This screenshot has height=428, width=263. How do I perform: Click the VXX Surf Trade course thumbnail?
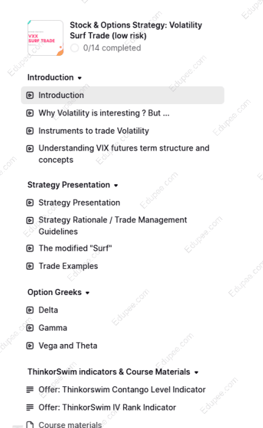45,38
